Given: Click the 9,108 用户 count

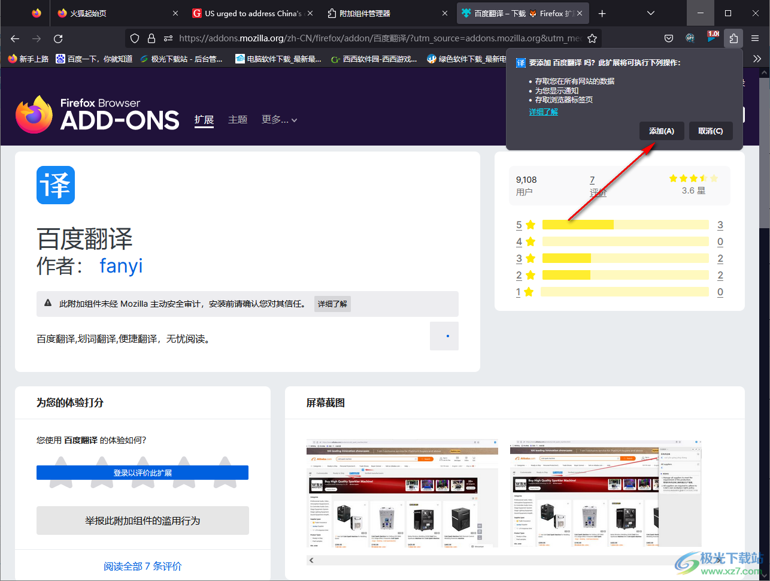Looking at the screenshot, I should [x=526, y=186].
